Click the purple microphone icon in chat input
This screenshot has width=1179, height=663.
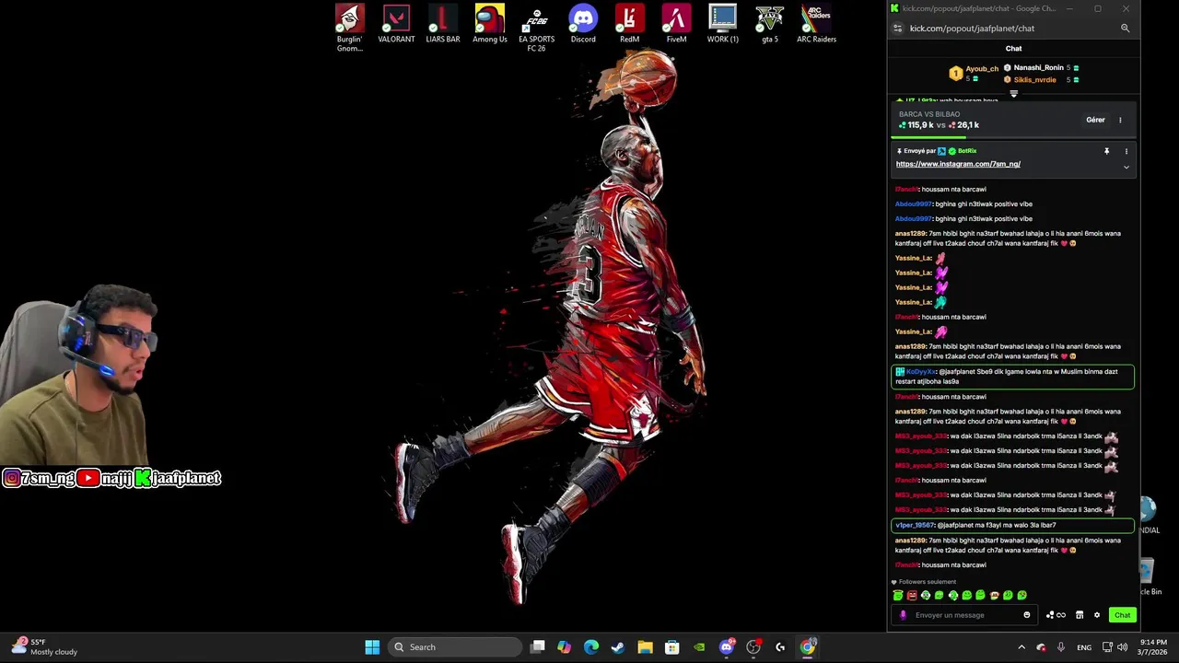click(x=903, y=615)
